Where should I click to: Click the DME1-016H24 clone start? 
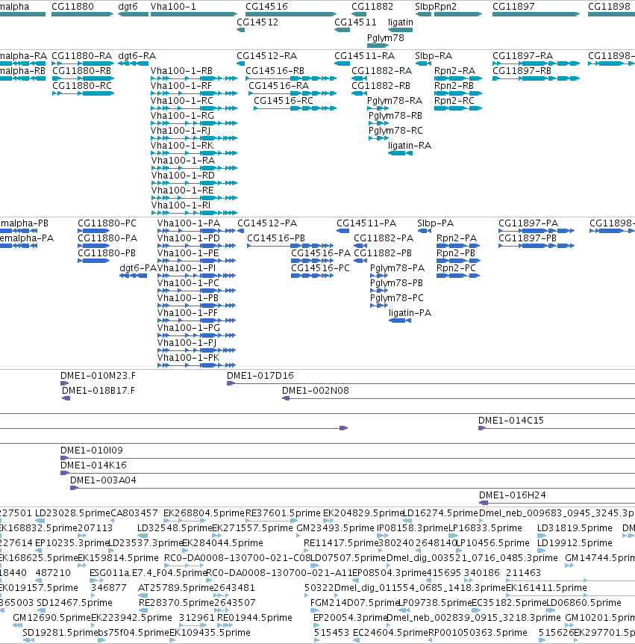(484, 503)
